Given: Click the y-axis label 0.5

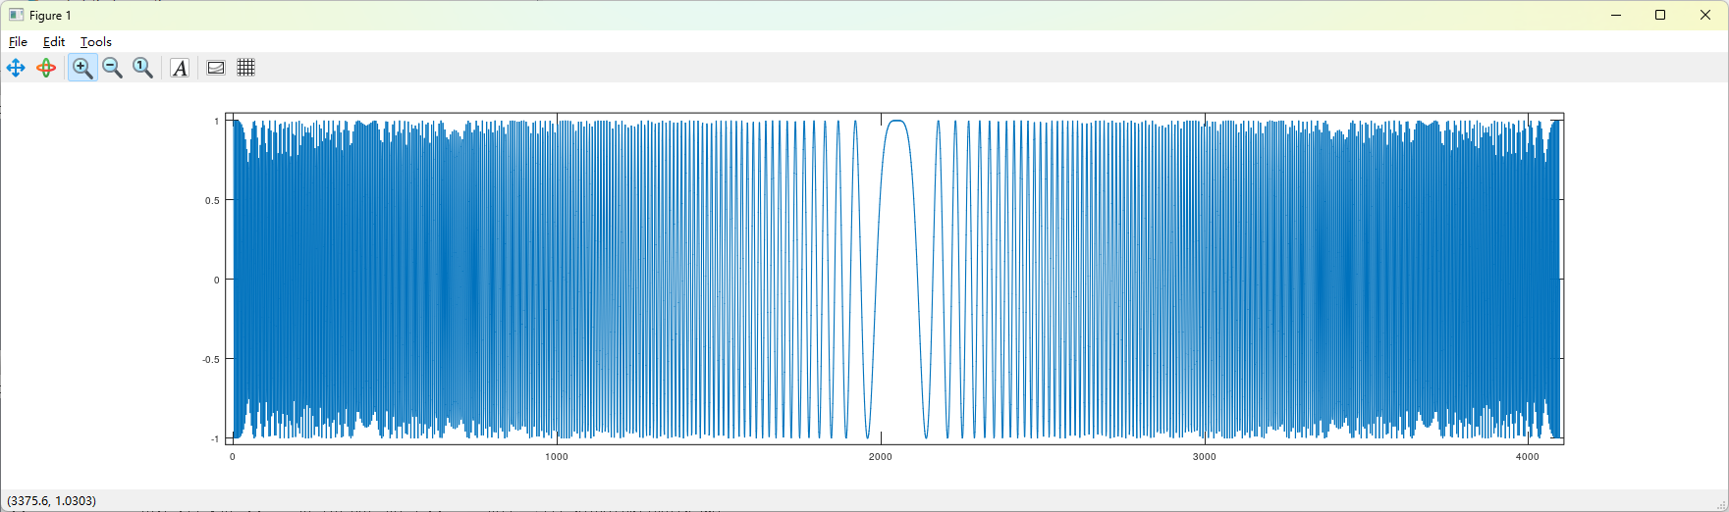Looking at the screenshot, I should tap(211, 200).
